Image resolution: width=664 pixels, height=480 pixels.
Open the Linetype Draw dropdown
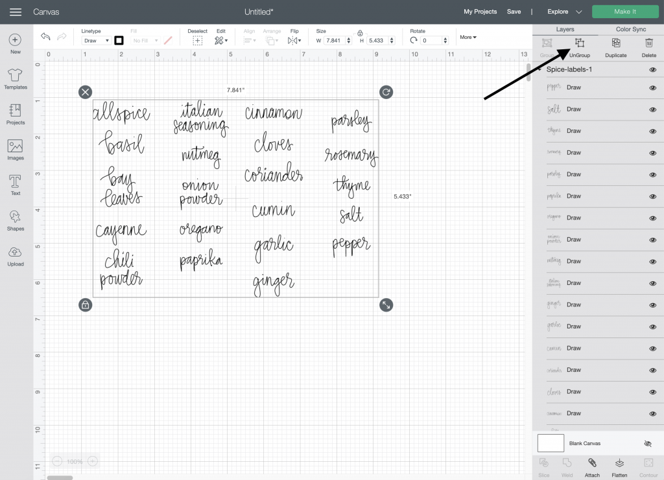(x=96, y=41)
